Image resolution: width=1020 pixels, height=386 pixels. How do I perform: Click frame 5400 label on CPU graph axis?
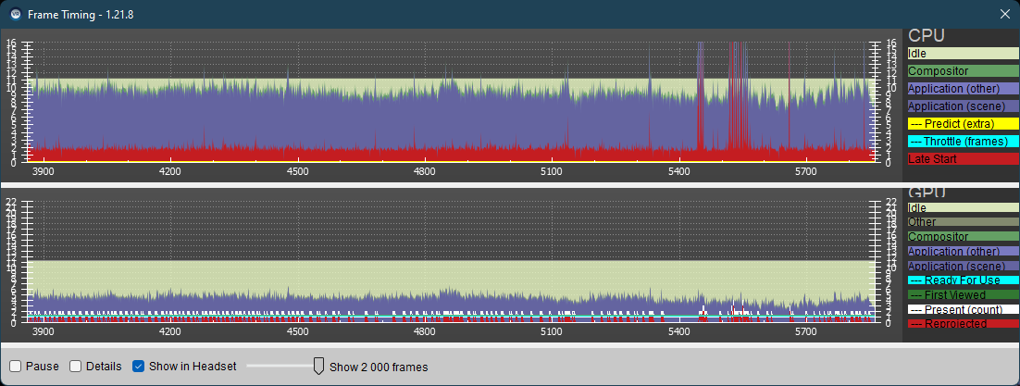[x=679, y=171]
